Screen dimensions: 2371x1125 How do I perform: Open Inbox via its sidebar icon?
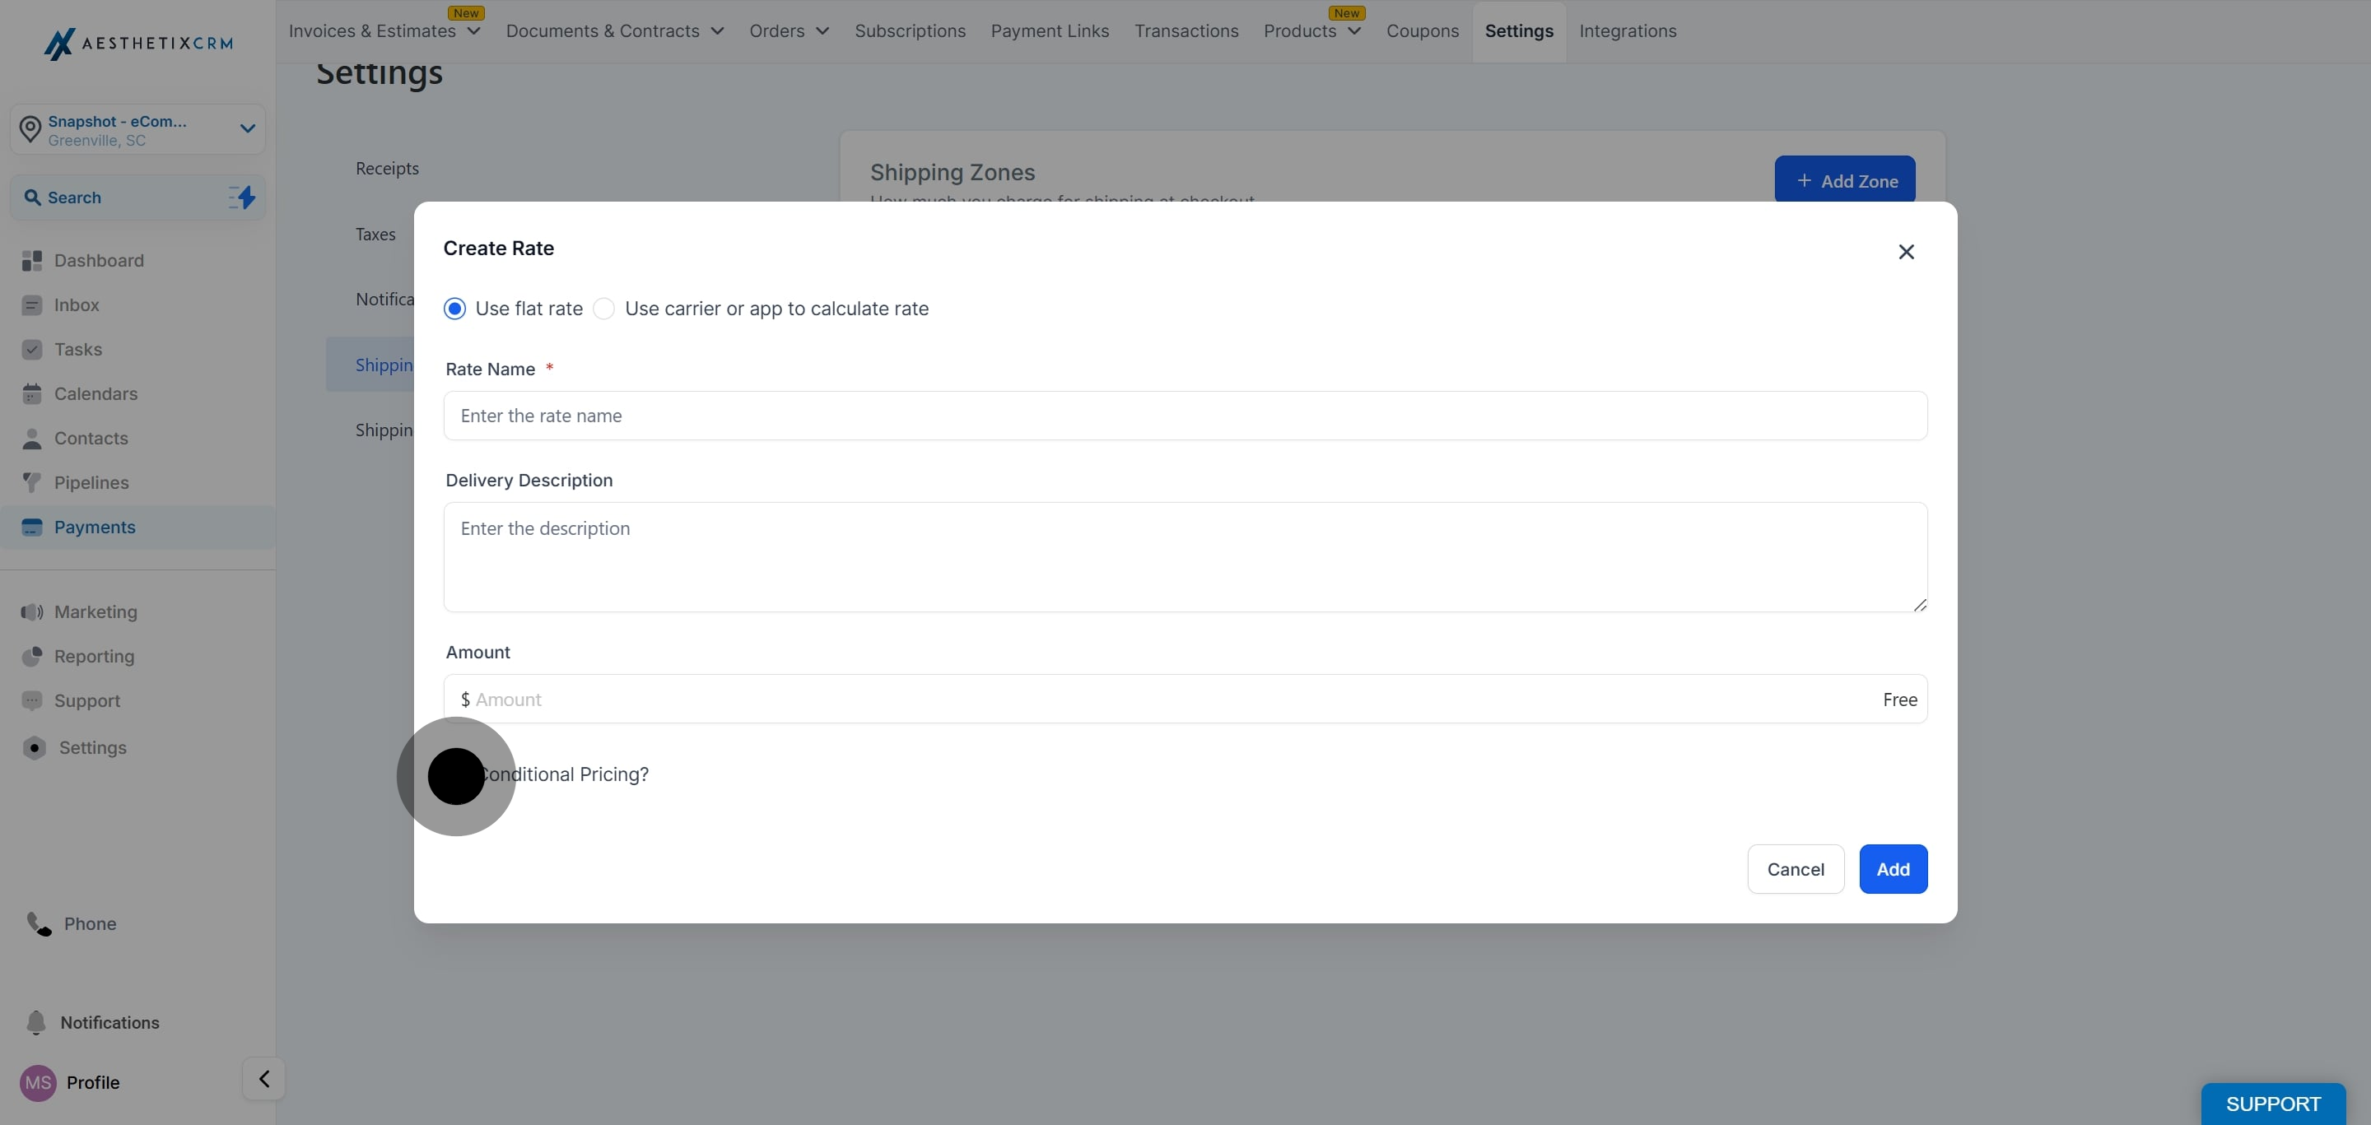click(x=32, y=305)
